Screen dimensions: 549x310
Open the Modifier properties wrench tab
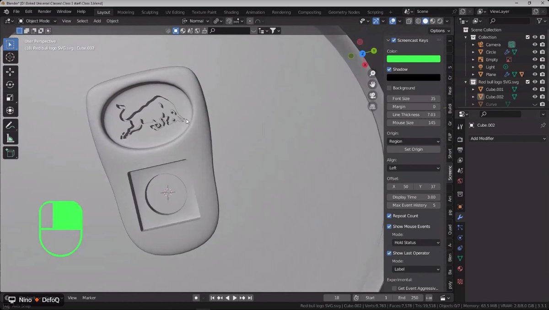pyautogui.click(x=460, y=217)
